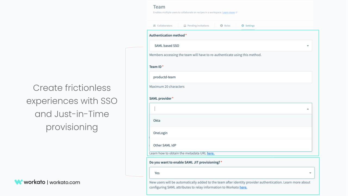Click the 'Maximum 20 characters' hint text
This screenshot has height=196, width=348.
click(x=167, y=87)
